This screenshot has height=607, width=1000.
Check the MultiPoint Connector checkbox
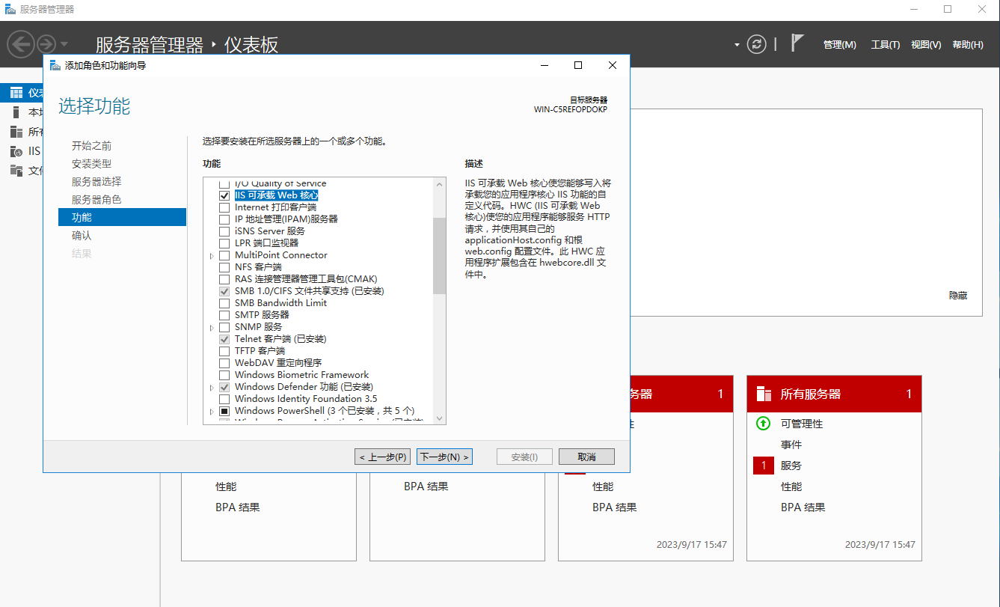click(224, 255)
